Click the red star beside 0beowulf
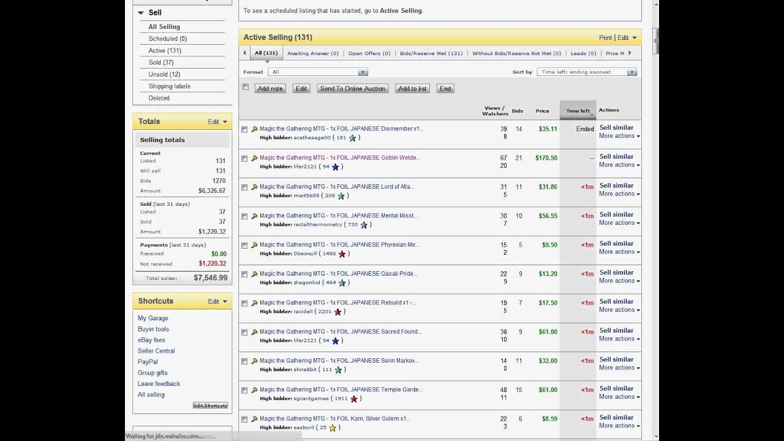Image resolution: width=784 pixels, height=441 pixels. [x=342, y=254]
